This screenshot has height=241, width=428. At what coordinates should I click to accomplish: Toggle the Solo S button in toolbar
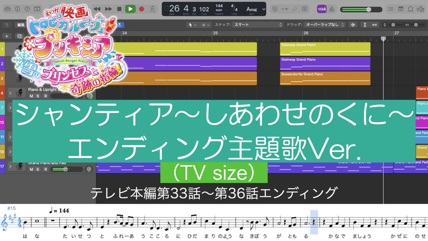coord(305,9)
